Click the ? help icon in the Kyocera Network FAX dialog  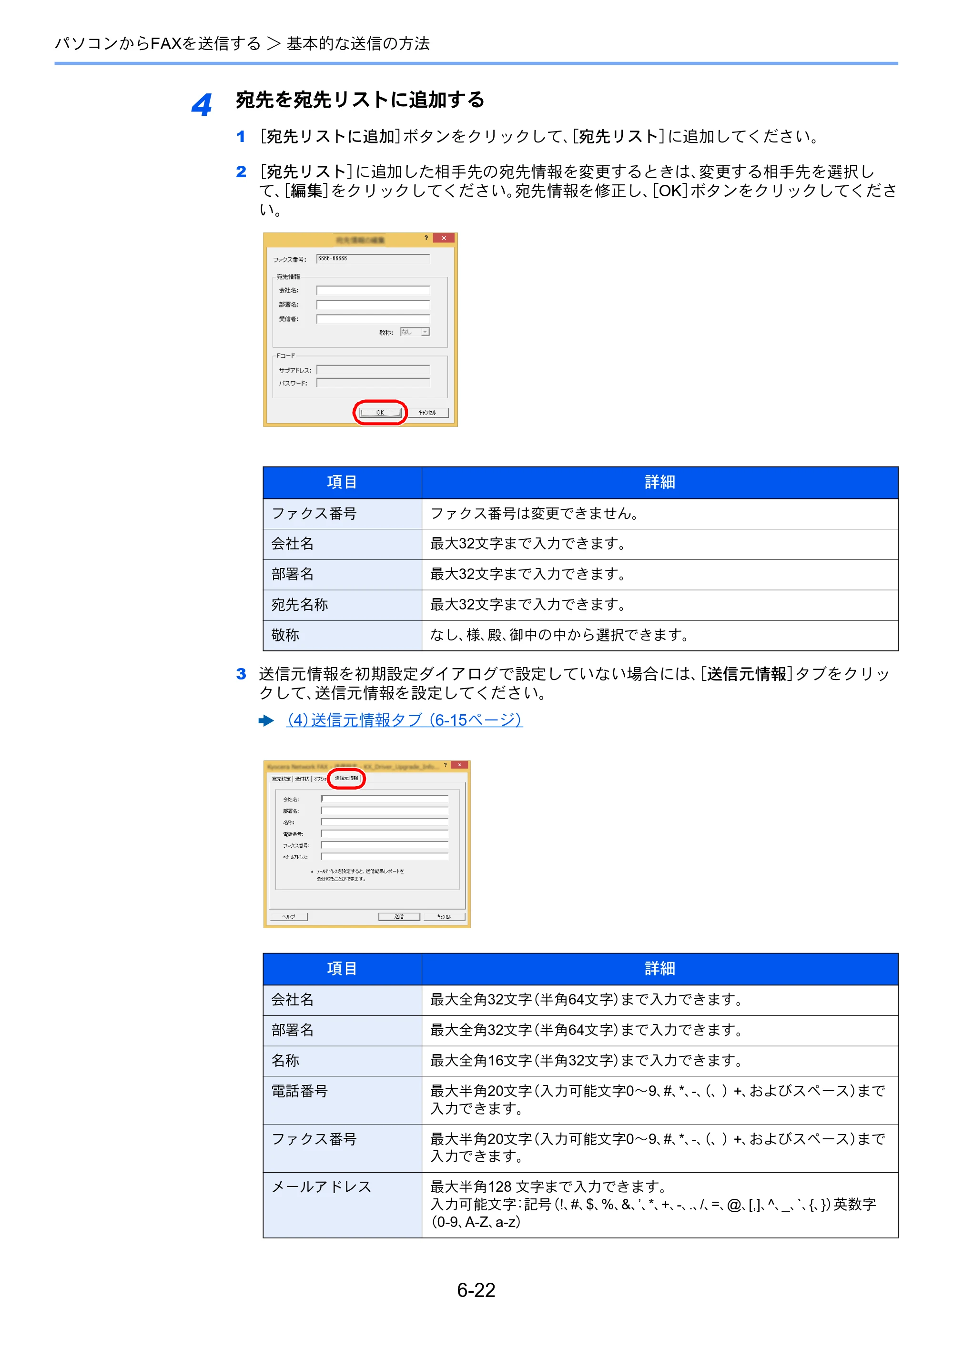click(x=445, y=765)
